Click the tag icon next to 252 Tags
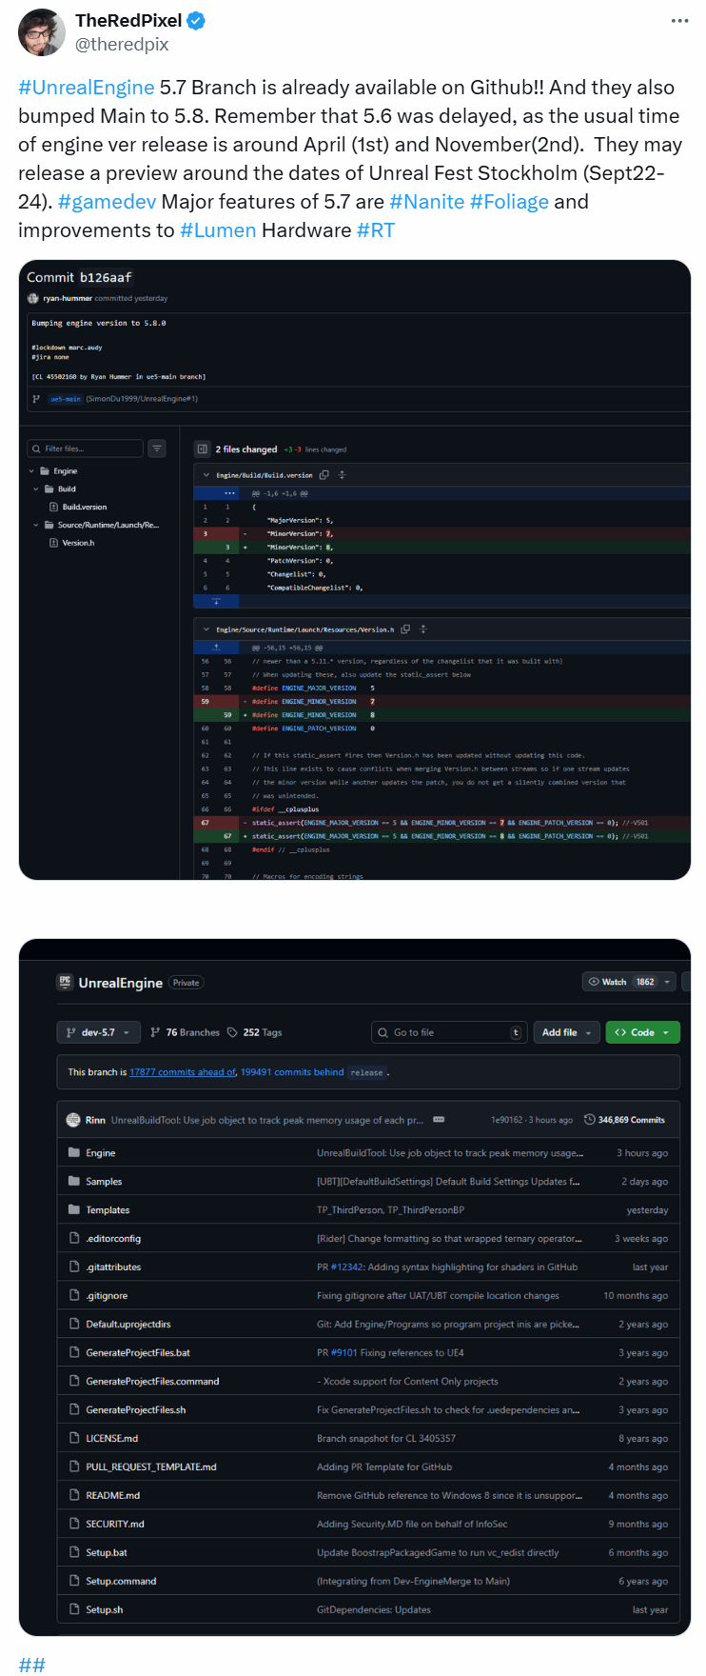The width and height of the screenshot is (706, 1676). 232,1032
